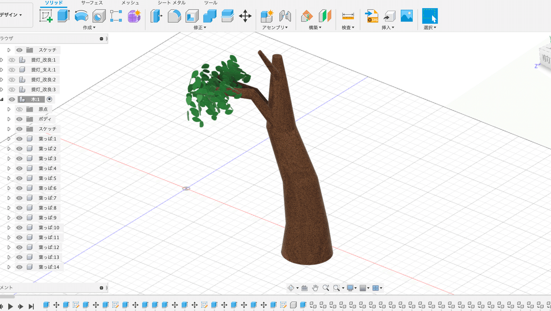Choose the Pan hand tool

(315, 288)
